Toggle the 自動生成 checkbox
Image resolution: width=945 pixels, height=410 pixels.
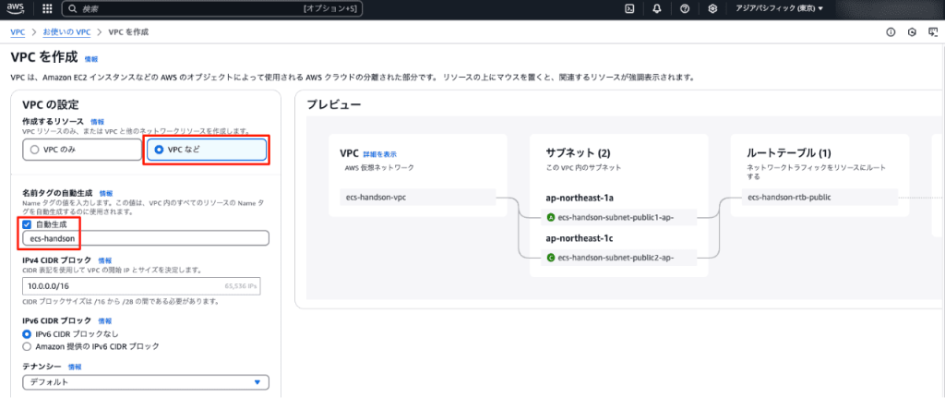click(27, 224)
